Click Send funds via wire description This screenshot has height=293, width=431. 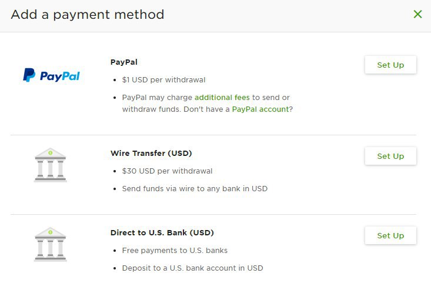(x=195, y=189)
